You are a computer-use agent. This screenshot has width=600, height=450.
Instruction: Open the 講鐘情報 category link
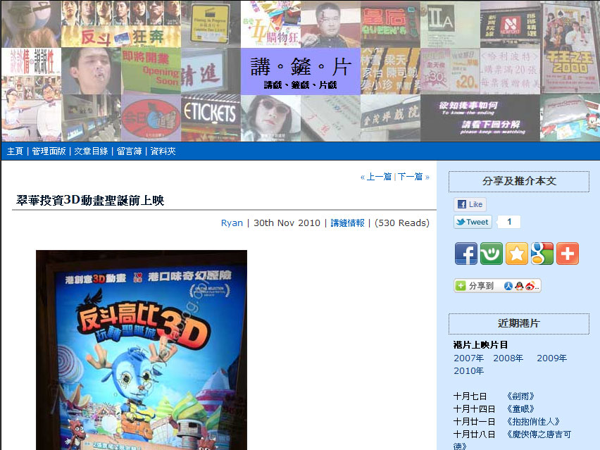pyautogui.click(x=347, y=223)
